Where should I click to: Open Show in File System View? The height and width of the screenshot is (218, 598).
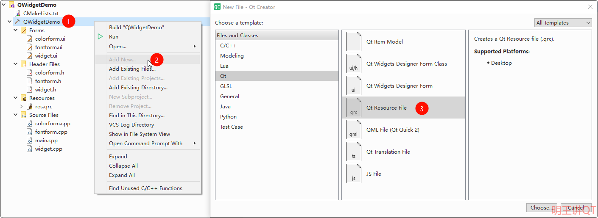point(148,134)
